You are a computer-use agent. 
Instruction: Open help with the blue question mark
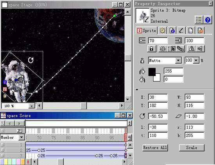coord(208,20)
